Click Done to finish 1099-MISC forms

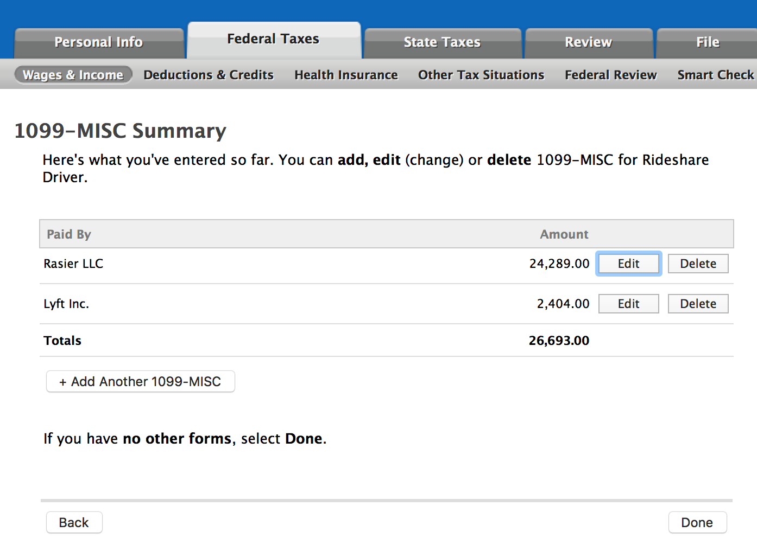[x=697, y=522]
